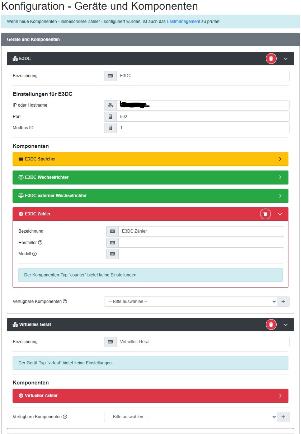Edit the E3DC device Bezeichnung field
Image resolution: width=301 pixels, height=434 pixels.
coord(203,76)
